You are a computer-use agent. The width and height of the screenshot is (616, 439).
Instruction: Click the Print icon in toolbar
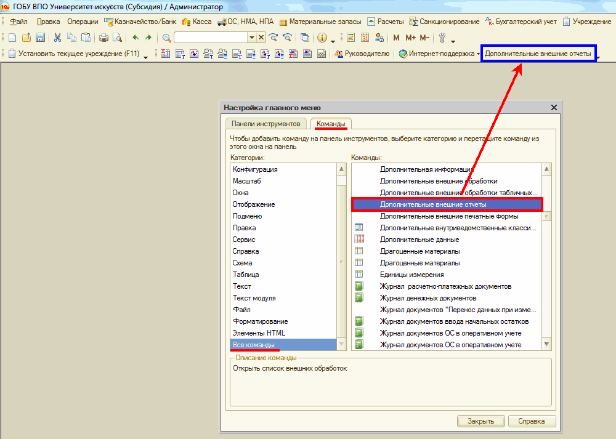coord(103,38)
